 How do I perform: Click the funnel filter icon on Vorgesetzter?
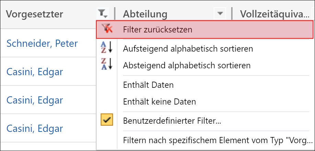tap(103, 14)
